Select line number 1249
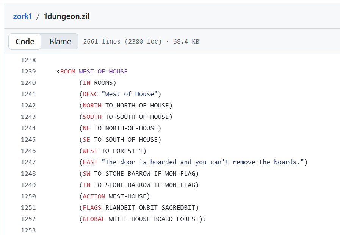This screenshot has width=340, height=235. [x=28, y=185]
